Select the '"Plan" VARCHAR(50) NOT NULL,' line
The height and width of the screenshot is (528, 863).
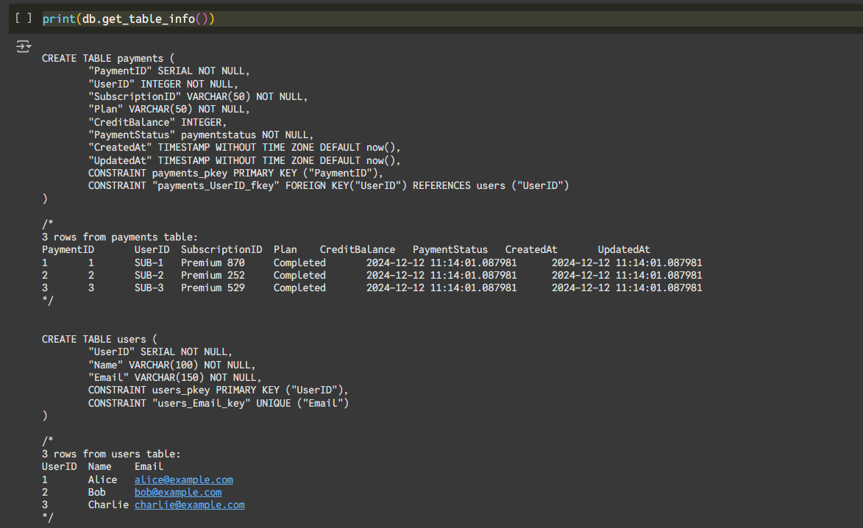(169, 110)
